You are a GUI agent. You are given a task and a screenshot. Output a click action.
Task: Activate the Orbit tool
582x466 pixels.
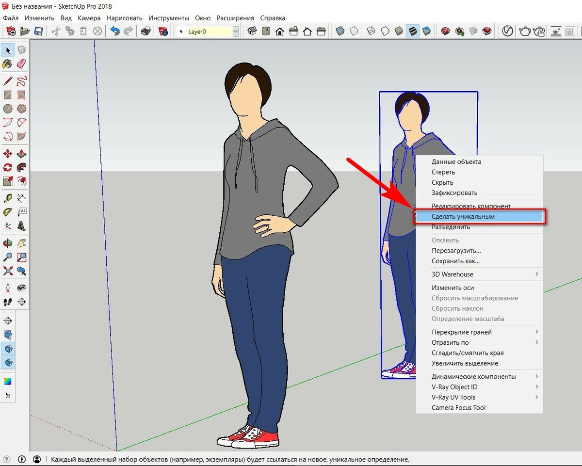[x=8, y=243]
